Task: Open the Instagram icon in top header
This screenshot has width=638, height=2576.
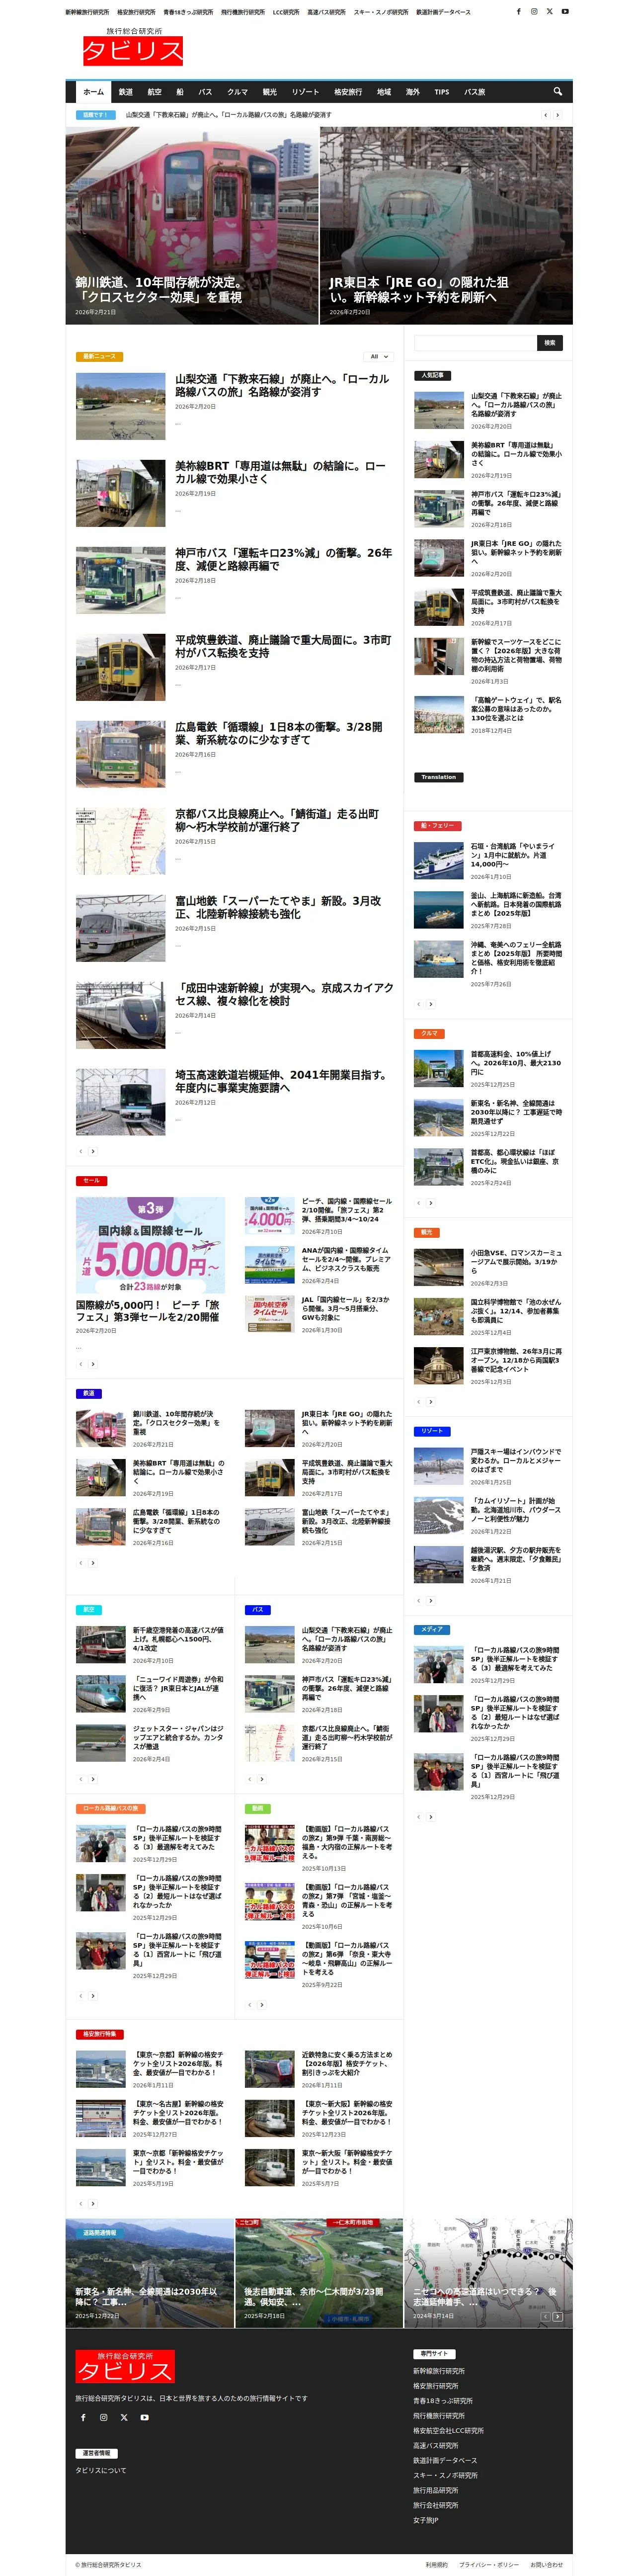Action: pos(534,12)
